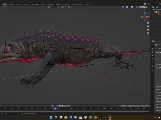Go to the Shading workspace tab

(x=43, y=4)
